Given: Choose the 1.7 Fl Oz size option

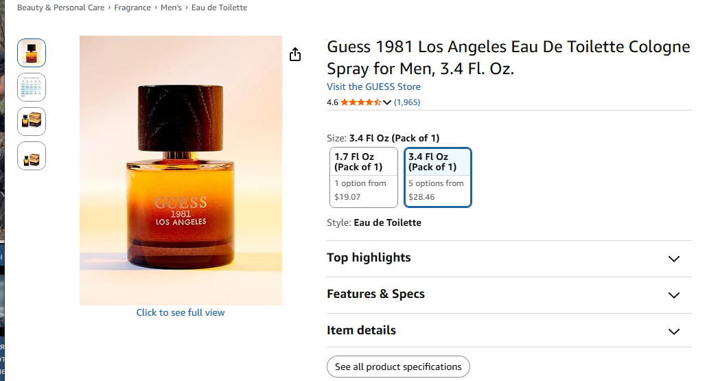Looking at the screenshot, I should pyautogui.click(x=363, y=177).
